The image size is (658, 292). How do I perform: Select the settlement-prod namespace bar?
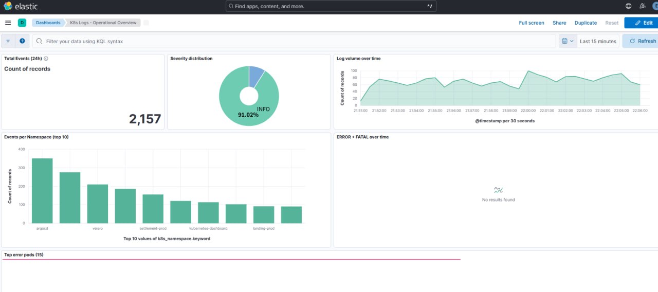[153, 209]
